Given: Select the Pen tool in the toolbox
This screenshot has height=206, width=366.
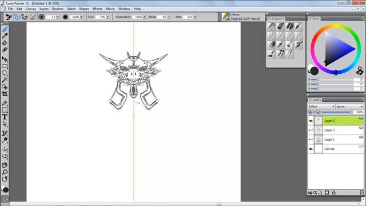Looking at the screenshot, I should click(x=5, y=103).
